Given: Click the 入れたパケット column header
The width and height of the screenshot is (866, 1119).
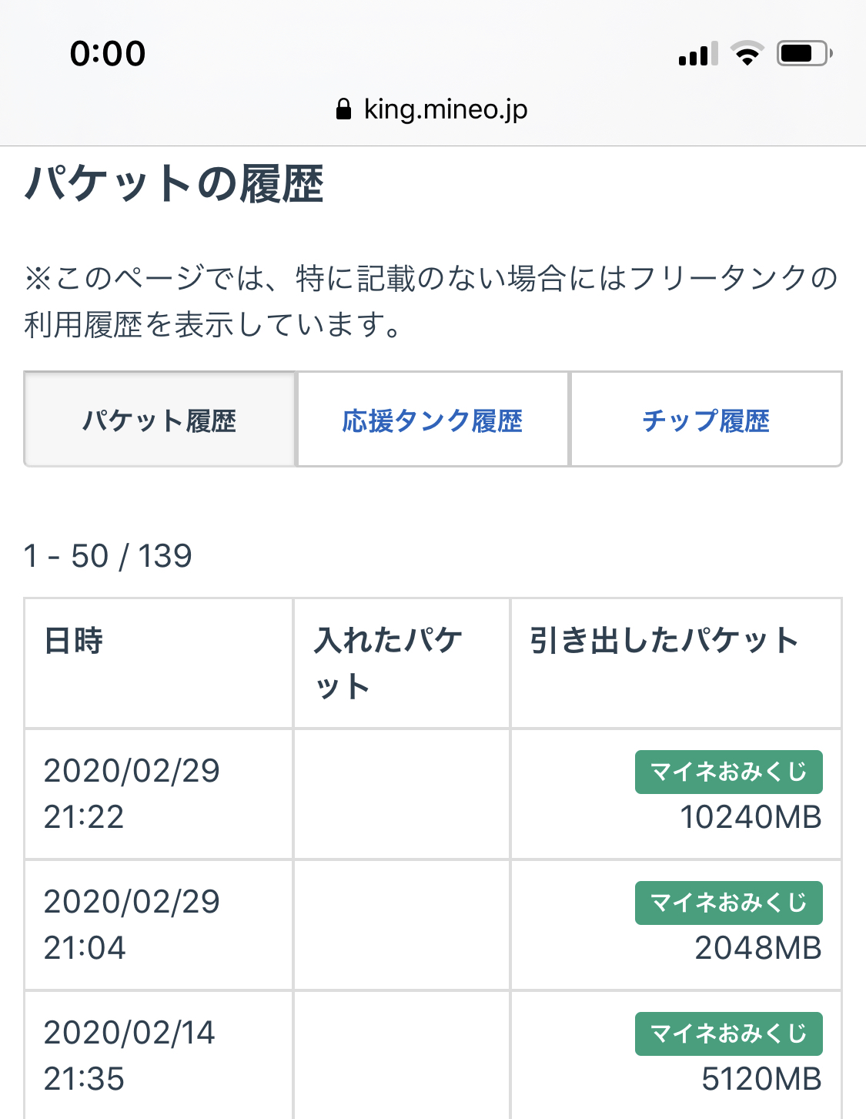Looking at the screenshot, I should (x=388, y=662).
